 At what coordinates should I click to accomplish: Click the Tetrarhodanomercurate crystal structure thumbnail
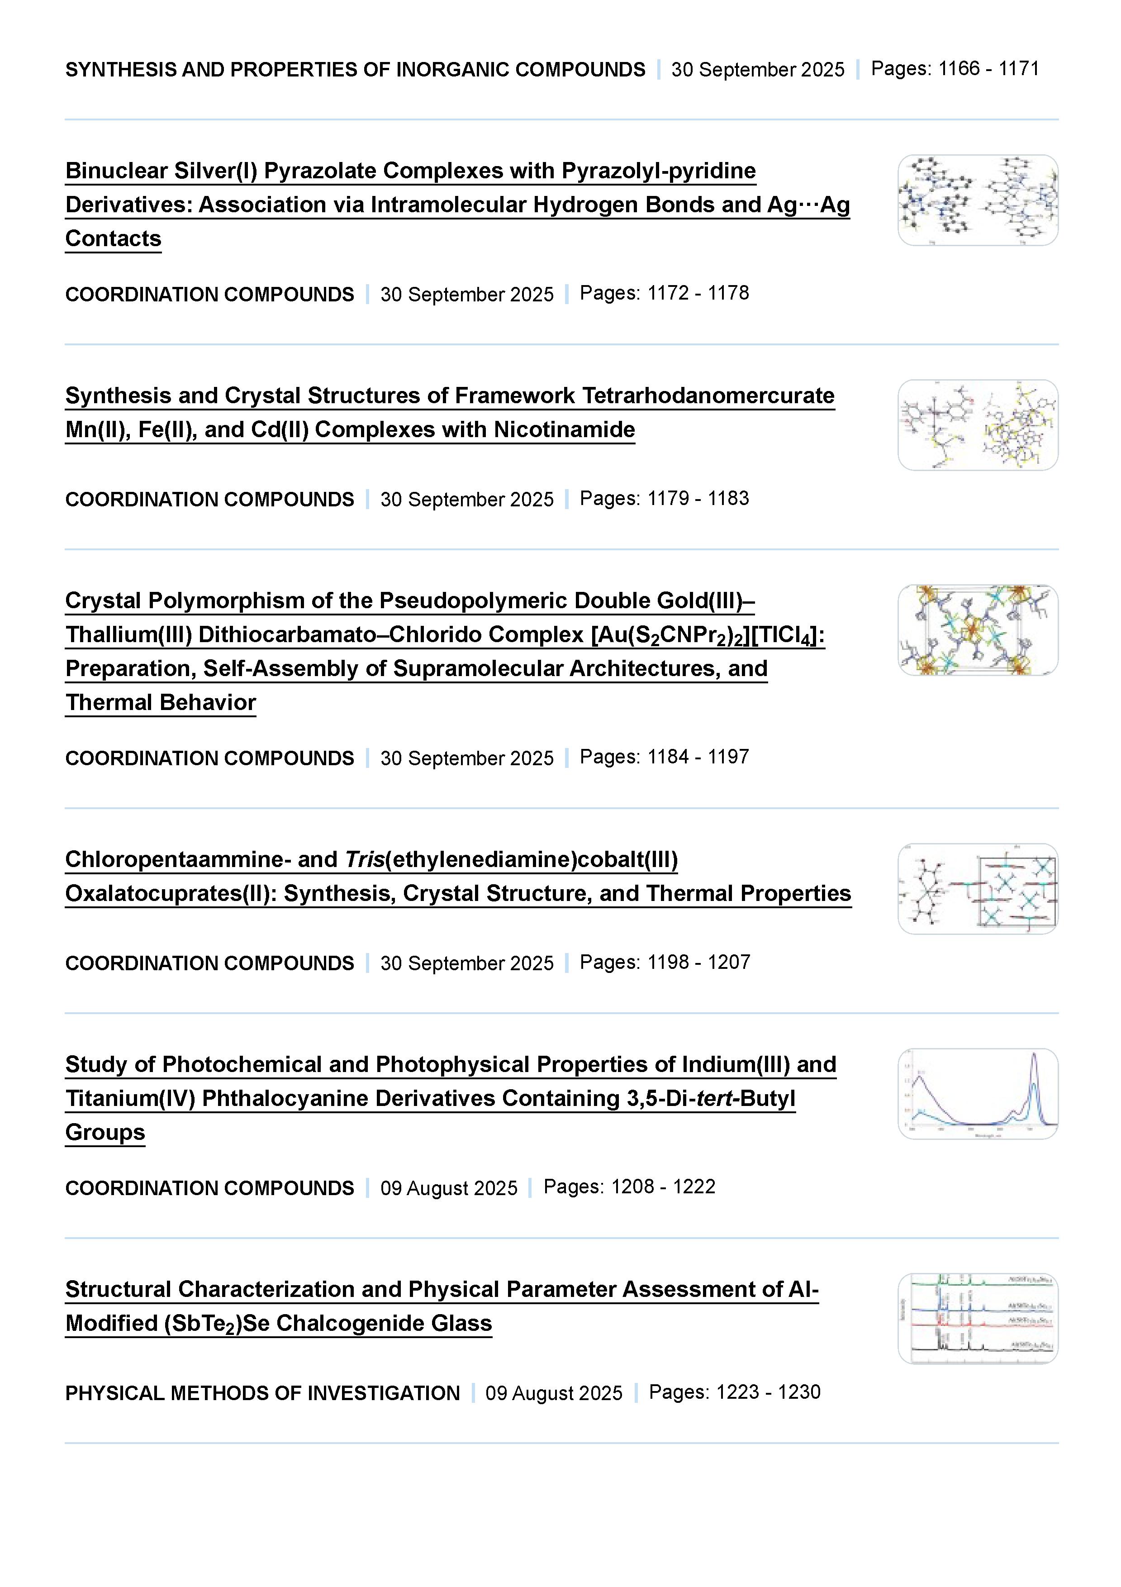(x=977, y=425)
